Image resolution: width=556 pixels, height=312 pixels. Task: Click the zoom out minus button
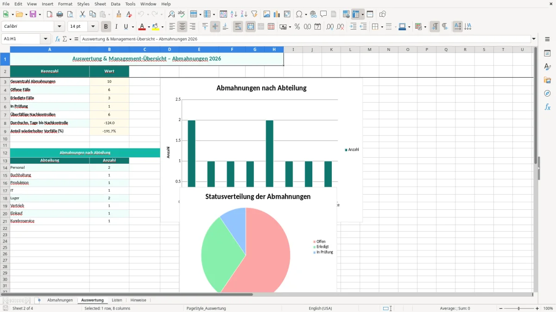[x=500, y=308]
